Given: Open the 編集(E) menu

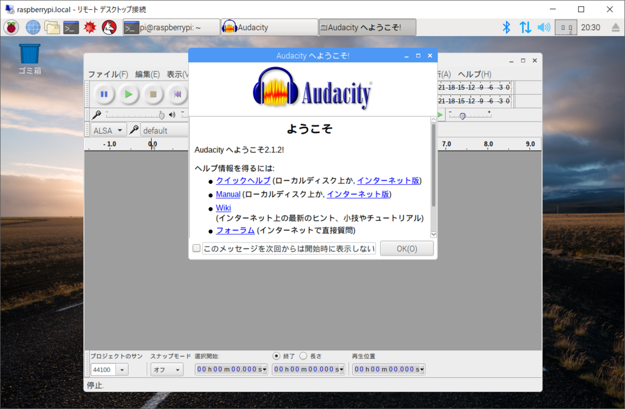Looking at the screenshot, I should (x=147, y=74).
